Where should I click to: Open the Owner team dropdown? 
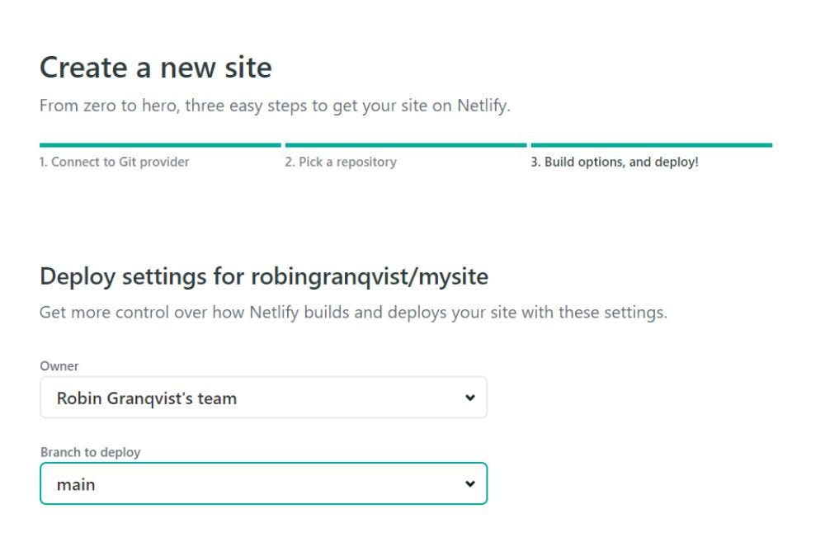[264, 398]
